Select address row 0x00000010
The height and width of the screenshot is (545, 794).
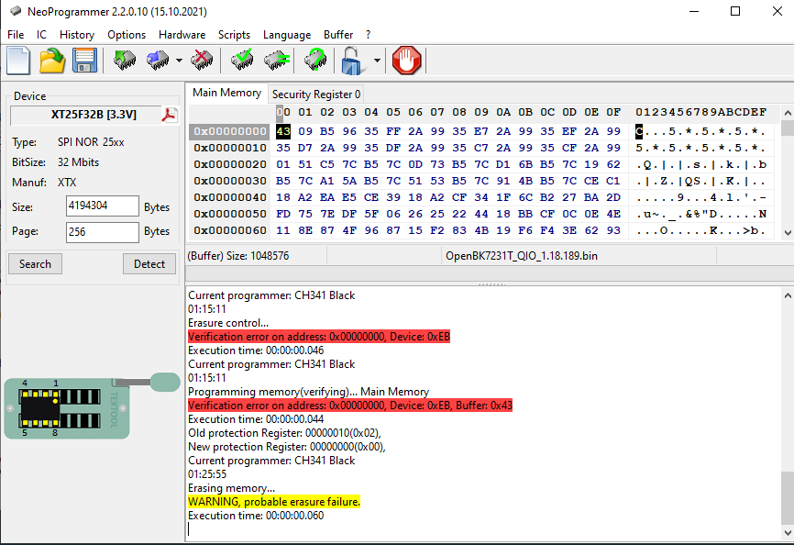(230, 148)
